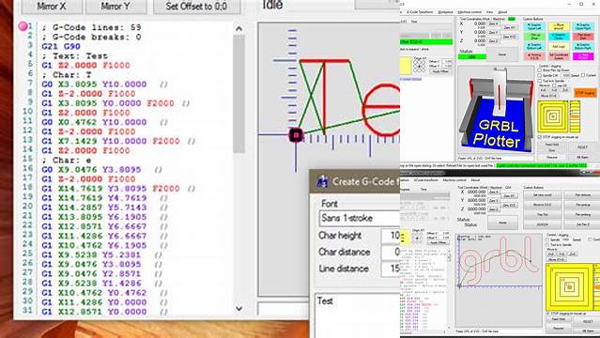Open the View menu
Viewport: 600px width, 338px height.
pyautogui.click(x=490, y=12)
